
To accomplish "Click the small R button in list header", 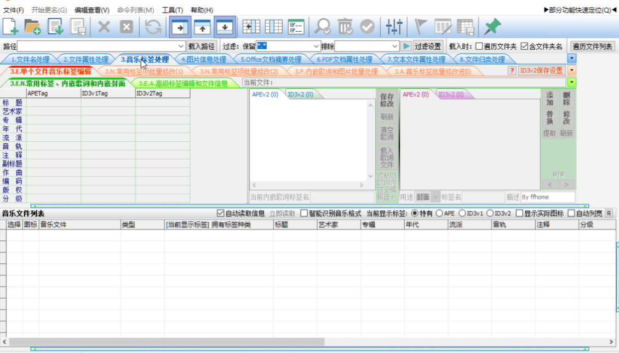I will pyautogui.click(x=609, y=213).
